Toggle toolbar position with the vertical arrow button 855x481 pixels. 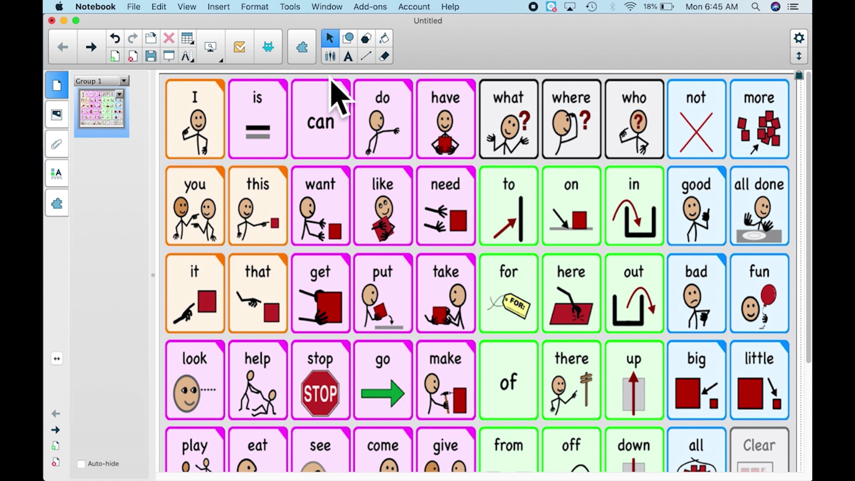[799, 56]
